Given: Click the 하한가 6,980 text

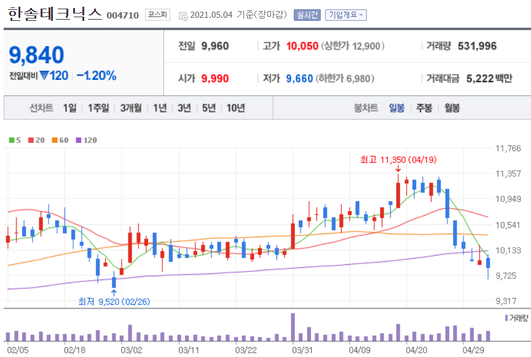Looking at the screenshot, I should tap(345, 79).
